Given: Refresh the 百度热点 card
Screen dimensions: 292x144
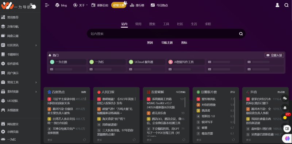Looking at the screenshot, I should (84, 140).
